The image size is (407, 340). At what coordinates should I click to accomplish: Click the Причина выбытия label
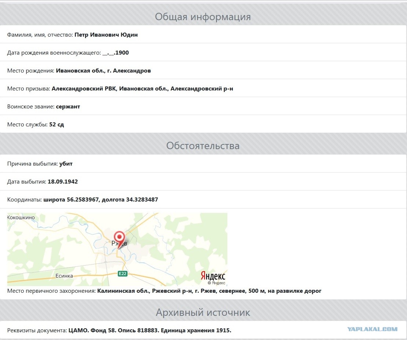coord(32,164)
